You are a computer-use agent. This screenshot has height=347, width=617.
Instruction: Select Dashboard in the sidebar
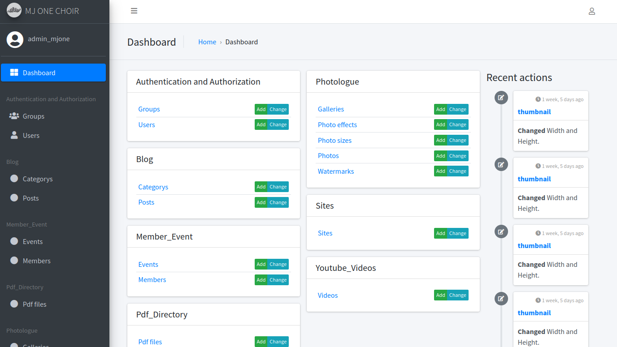click(53, 73)
